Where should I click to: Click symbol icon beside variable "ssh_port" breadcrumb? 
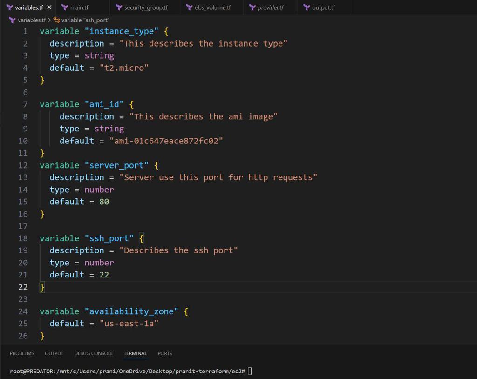click(x=56, y=20)
